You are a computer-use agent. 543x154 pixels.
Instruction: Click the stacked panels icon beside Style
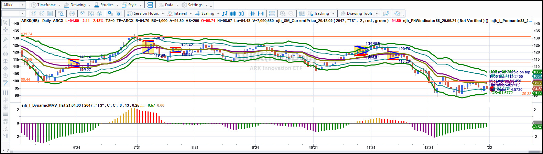150,5
